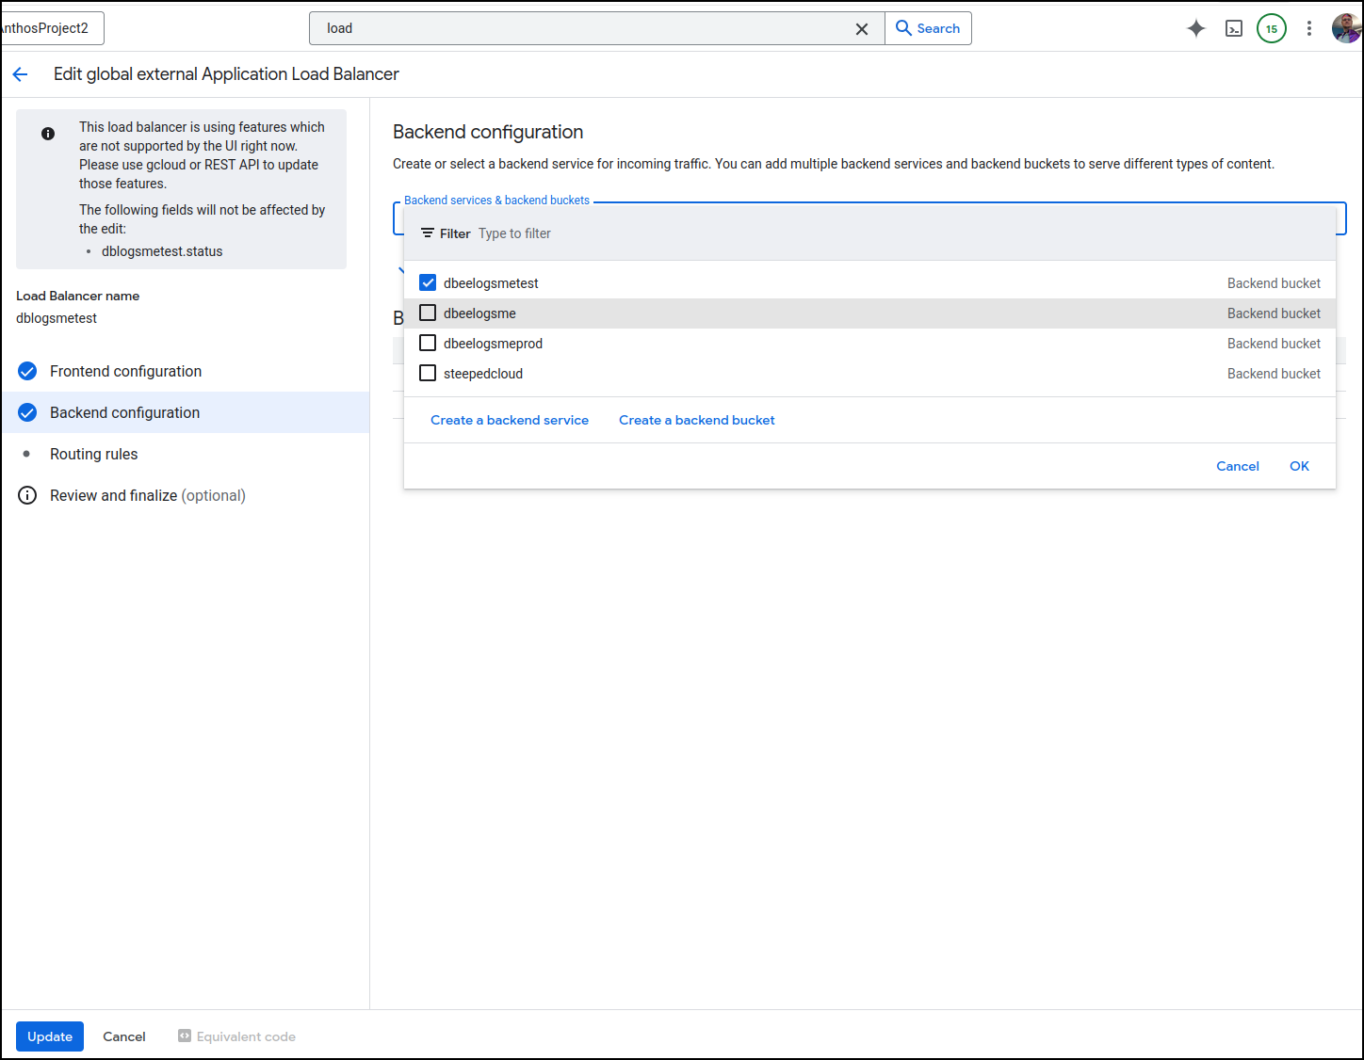Click Create a backend service link
The image size is (1364, 1060).
click(509, 420)
